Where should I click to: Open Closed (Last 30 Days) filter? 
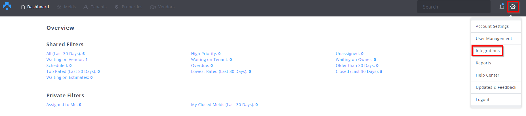click(x=359, y=71)
